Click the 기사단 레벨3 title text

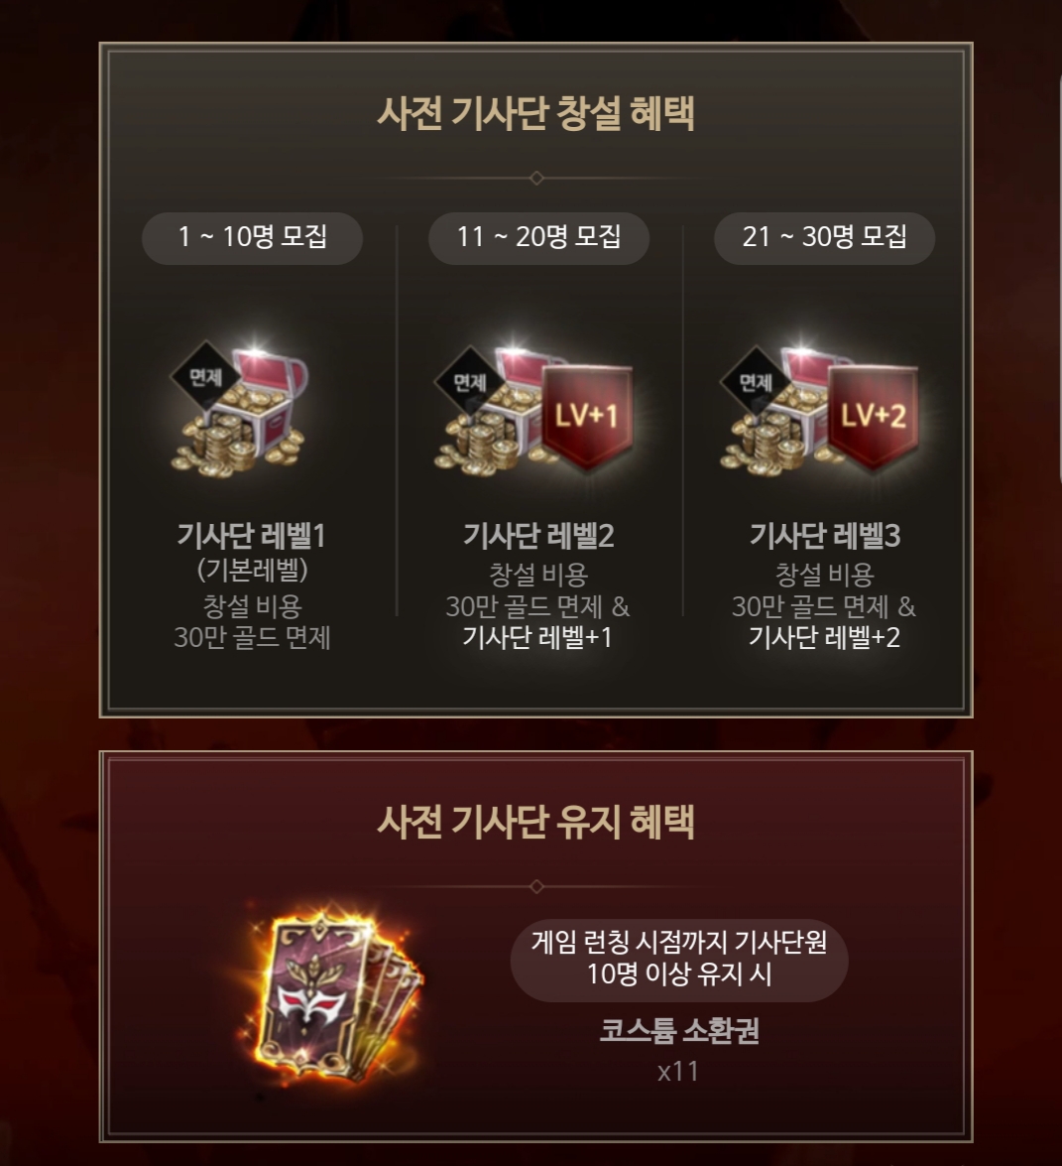click(x=824, y=536)
